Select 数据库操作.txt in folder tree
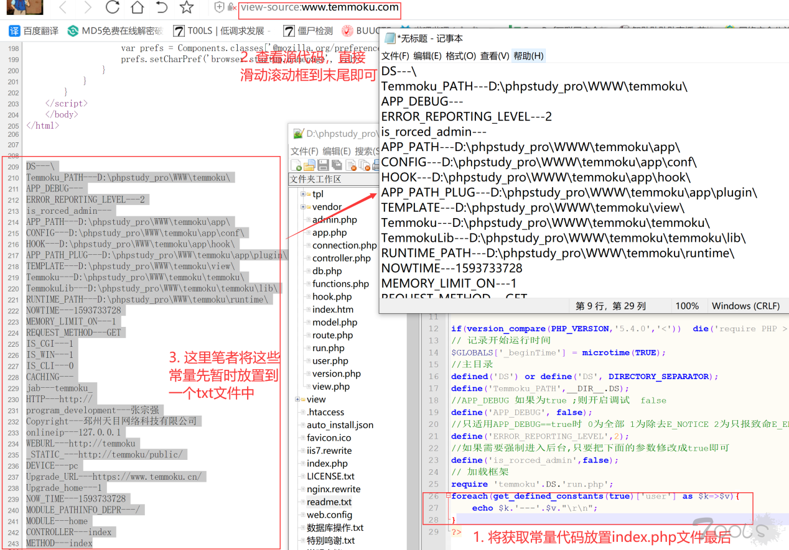 [x=335, y=528]
